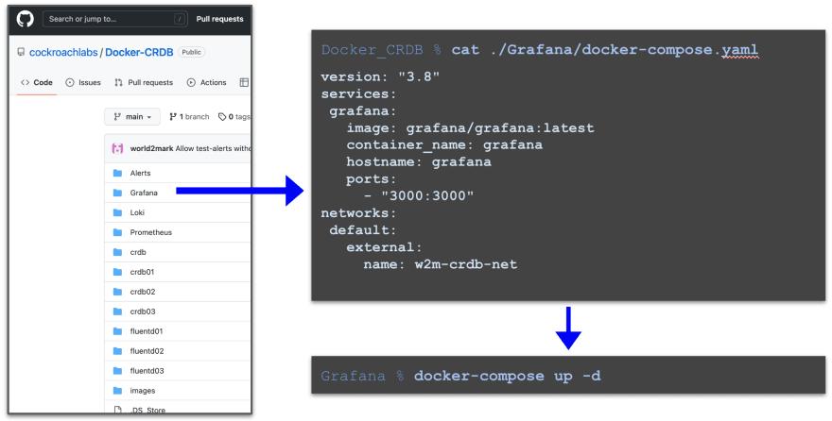Image resolution: width=832 pixels, height=421 pixels.
Task: Click the version "3.8" line
Action: [x=380, y=76]
